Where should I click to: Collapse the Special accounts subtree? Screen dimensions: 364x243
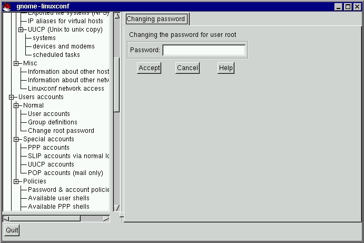(16, 139)
